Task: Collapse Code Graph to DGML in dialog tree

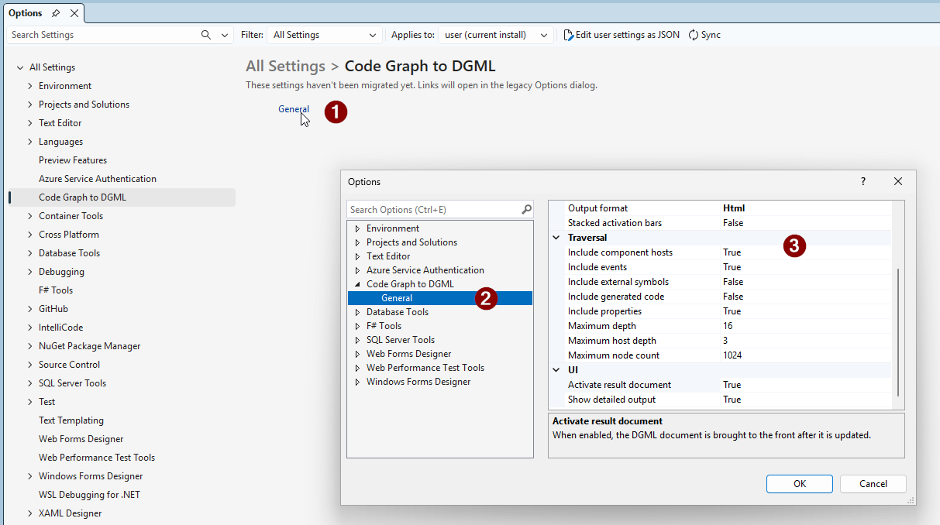Action: click(358, 284)
